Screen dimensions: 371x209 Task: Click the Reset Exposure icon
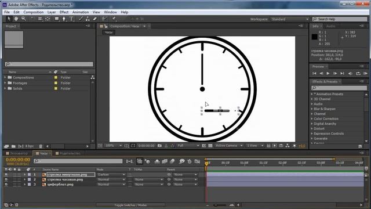[x=294, y=146]
